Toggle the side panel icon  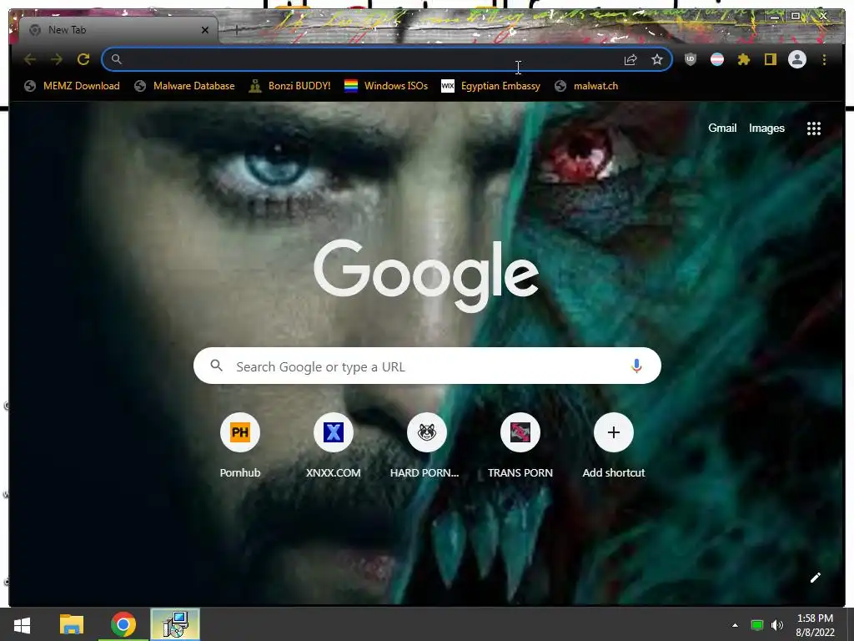click(770, 59)
